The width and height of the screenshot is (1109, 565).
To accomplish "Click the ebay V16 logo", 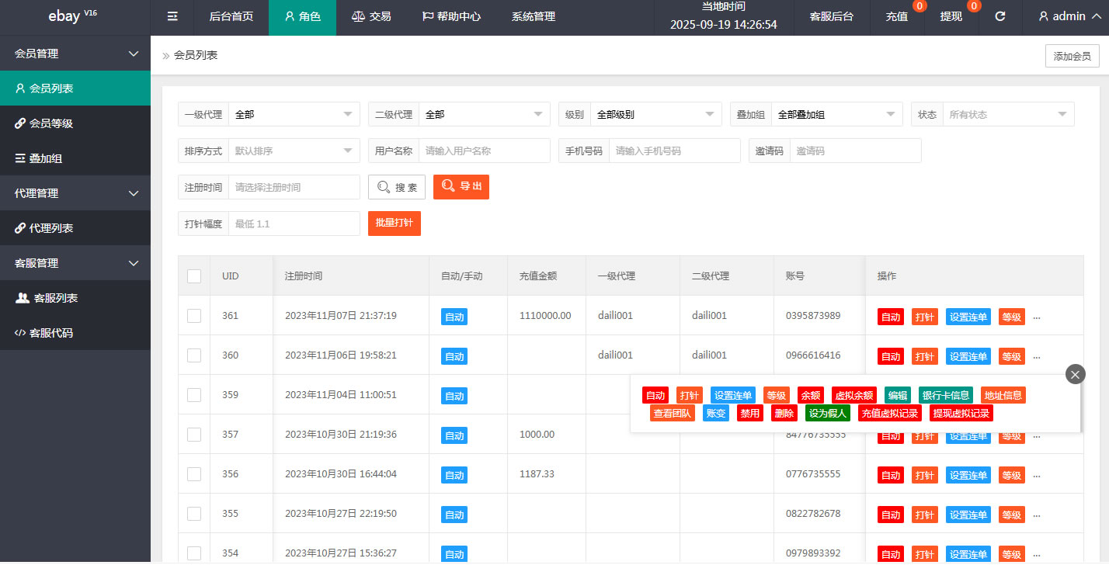I will [x=73, y=16].
